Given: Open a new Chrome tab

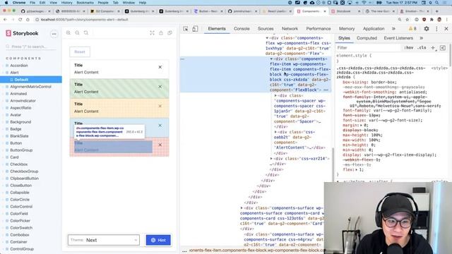Looking at the screenshot, I should 436,11.
